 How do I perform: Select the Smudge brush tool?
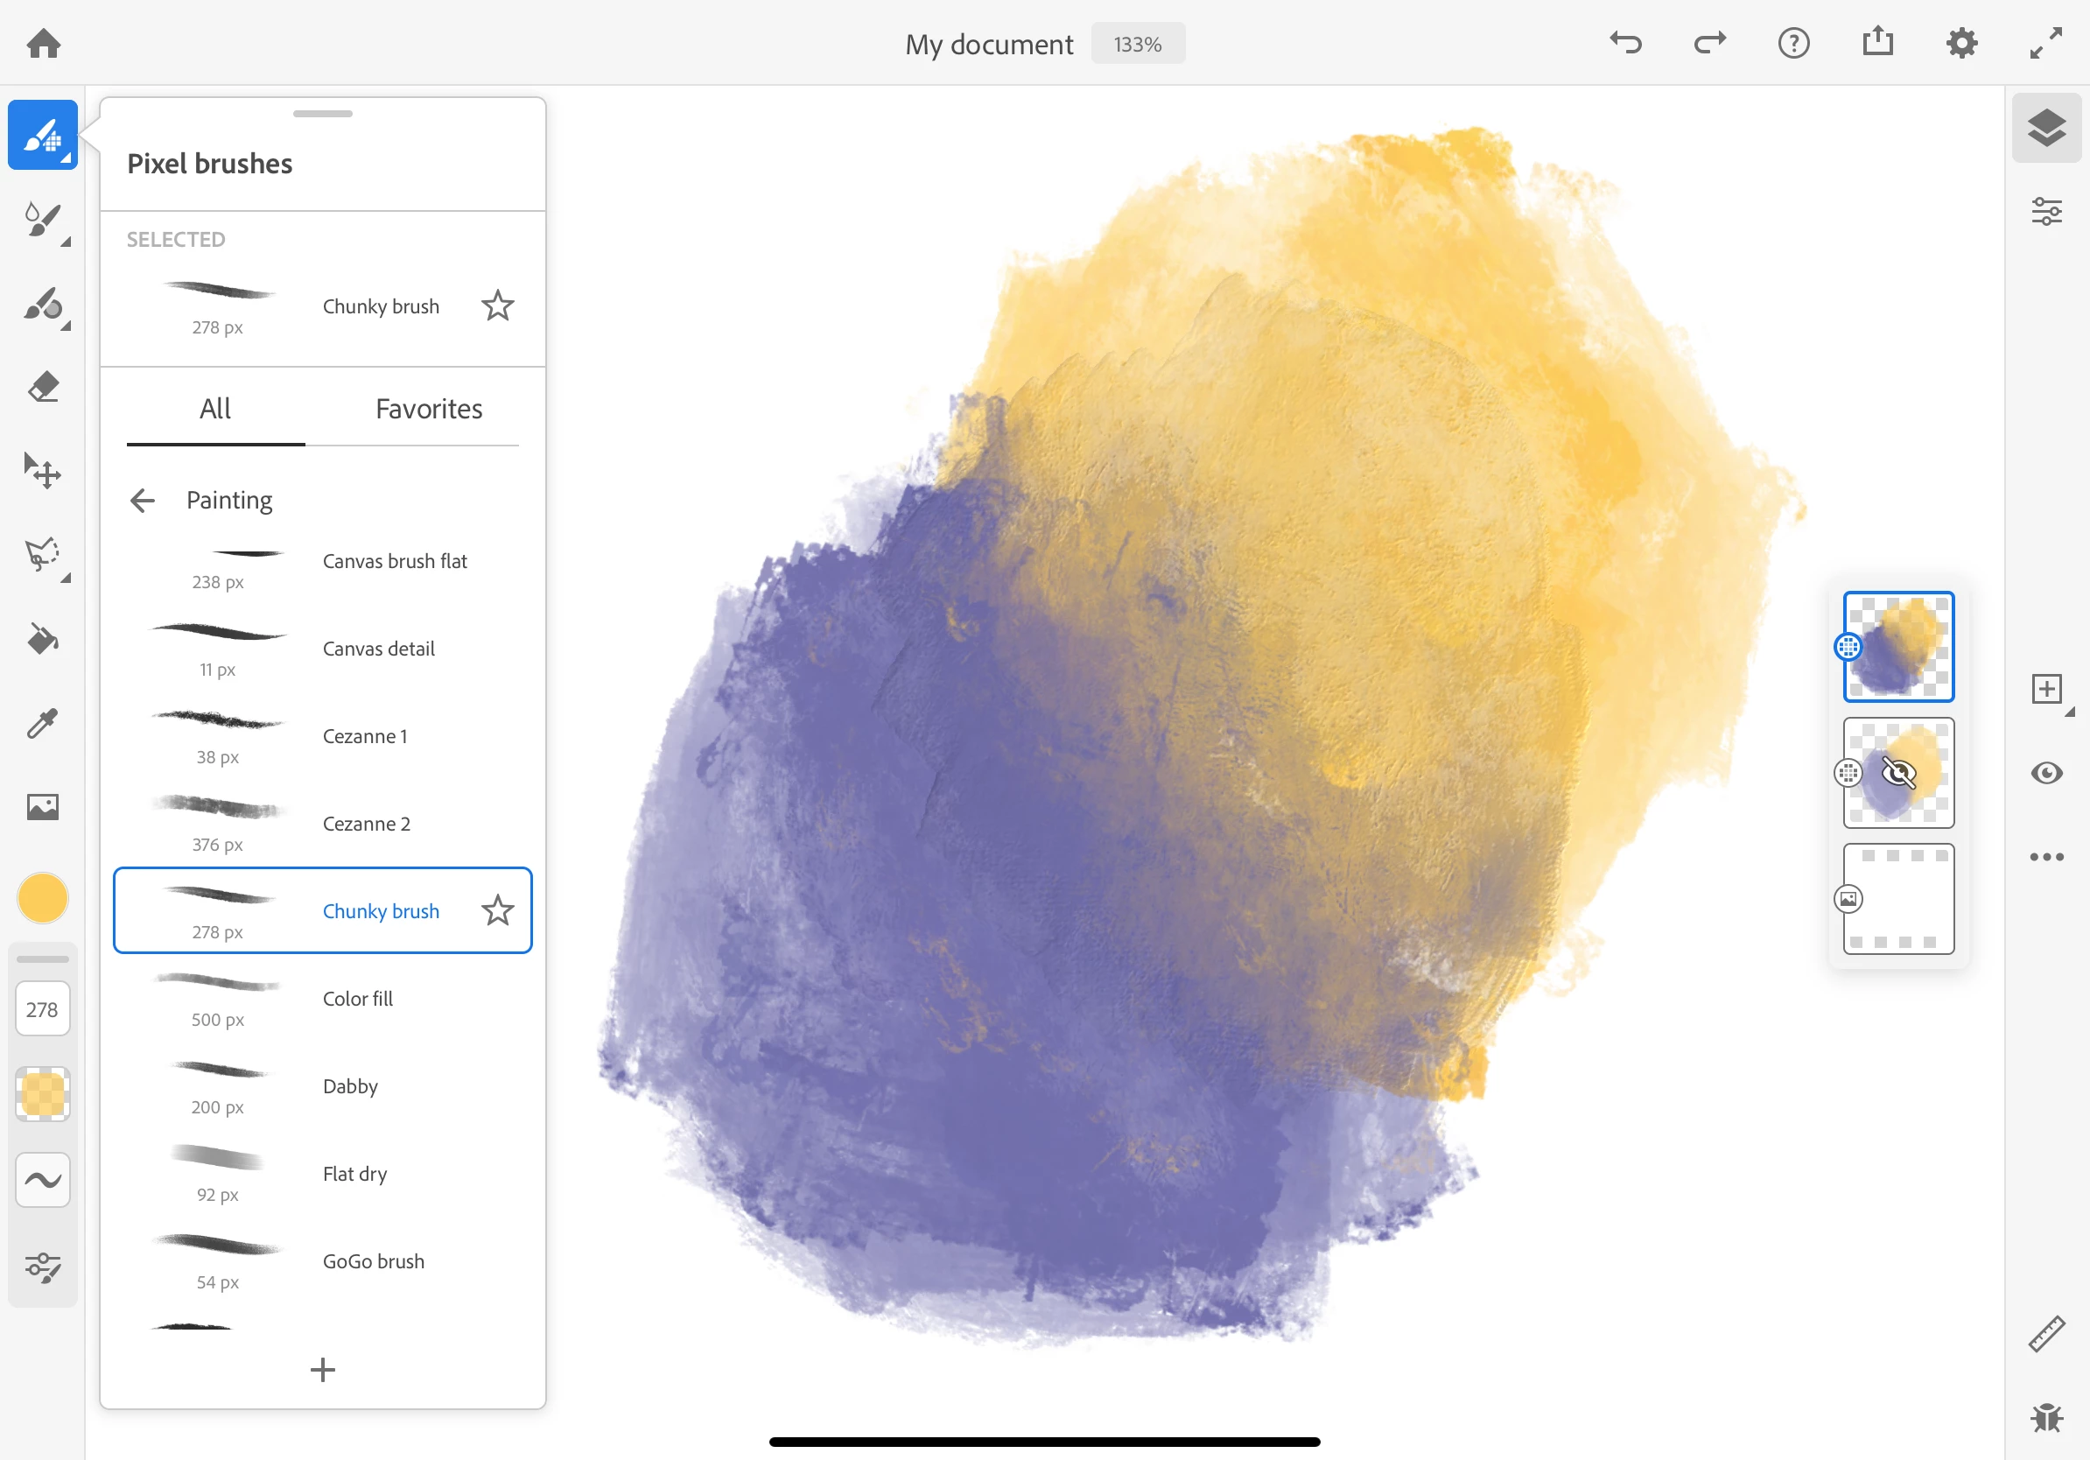click(x=43, y=305)
